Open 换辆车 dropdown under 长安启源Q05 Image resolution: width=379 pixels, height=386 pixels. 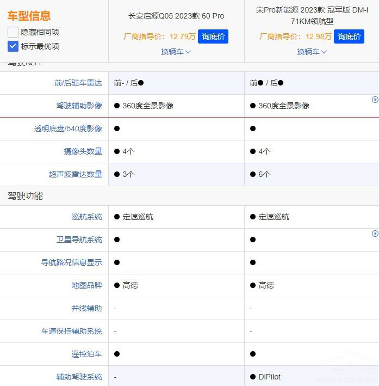(176, 52)
